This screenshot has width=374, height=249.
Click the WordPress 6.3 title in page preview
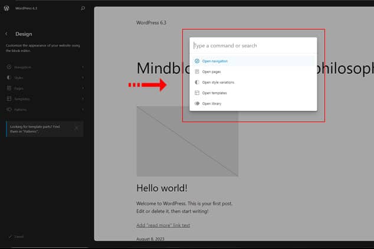pyautogui.click(x=151, y=22)
